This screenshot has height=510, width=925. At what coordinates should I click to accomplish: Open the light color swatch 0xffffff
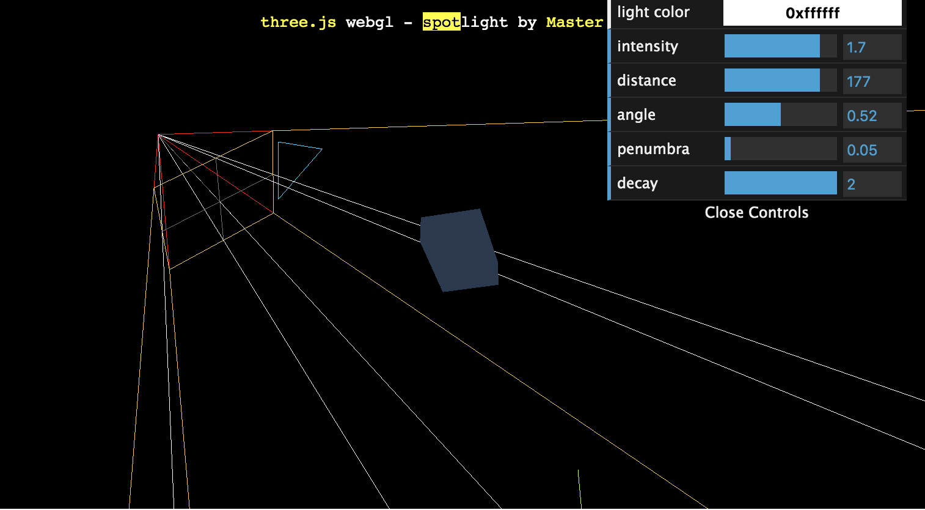point(813,13)
